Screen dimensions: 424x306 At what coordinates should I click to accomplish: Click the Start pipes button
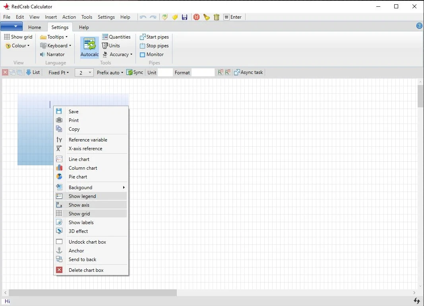(155, 37)
